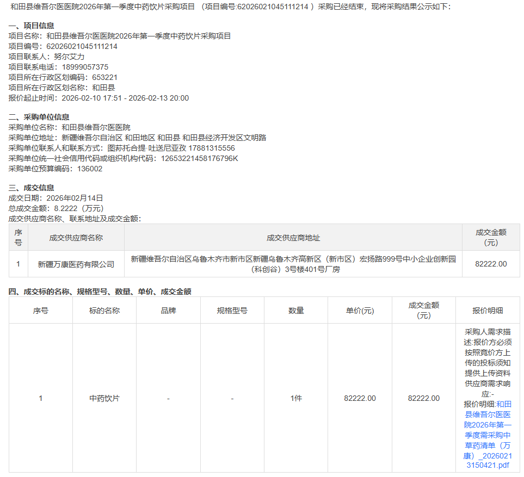524x477 pixels.
Task: Click the 二、采购单位信息 section heading
Action: [39, 117]
